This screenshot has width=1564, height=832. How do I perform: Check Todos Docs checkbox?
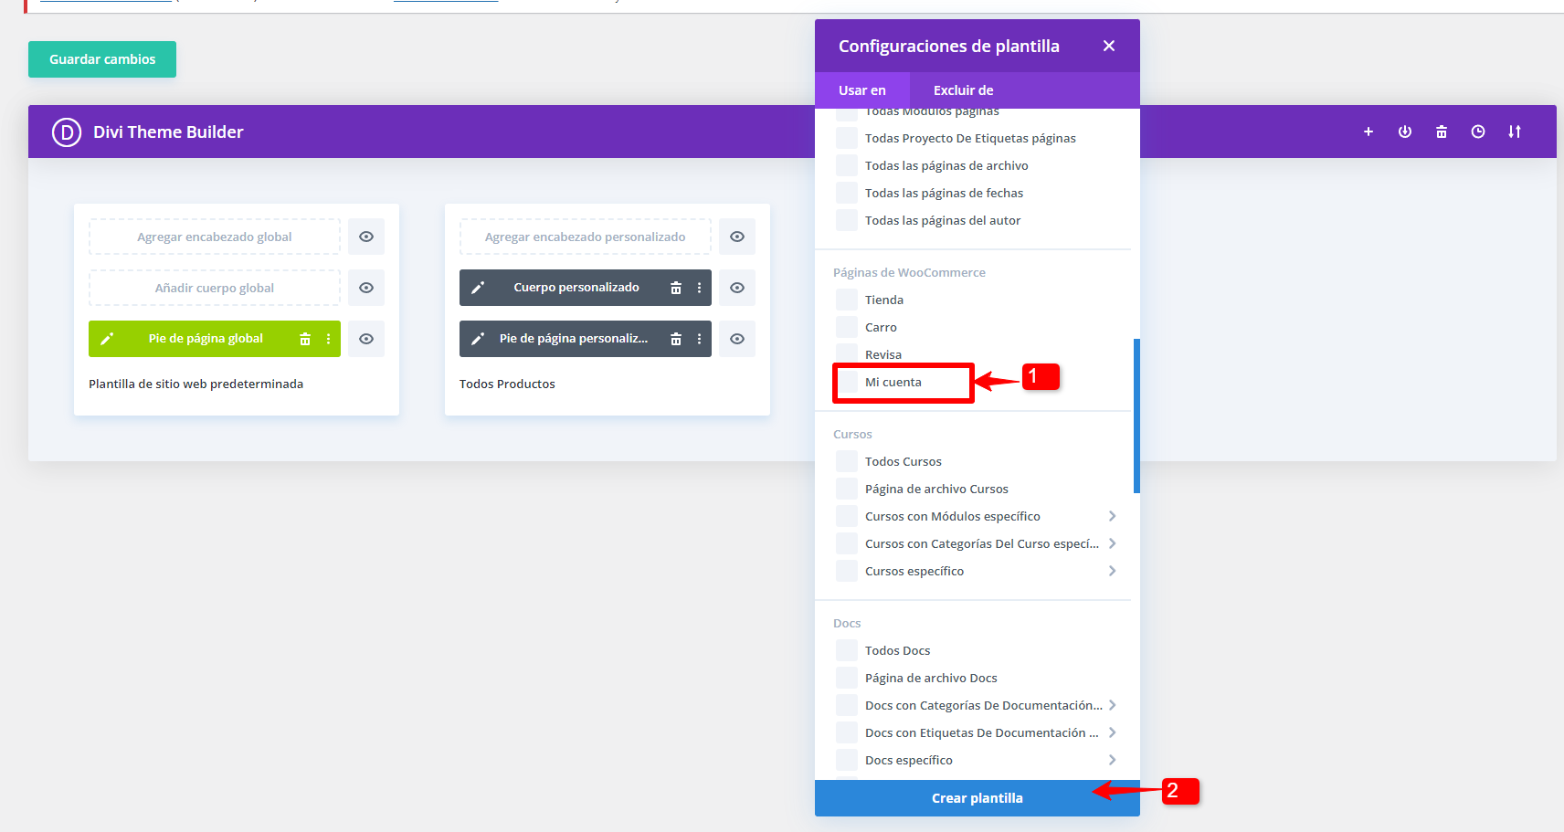pyautogui.click(x=848, y=650)
